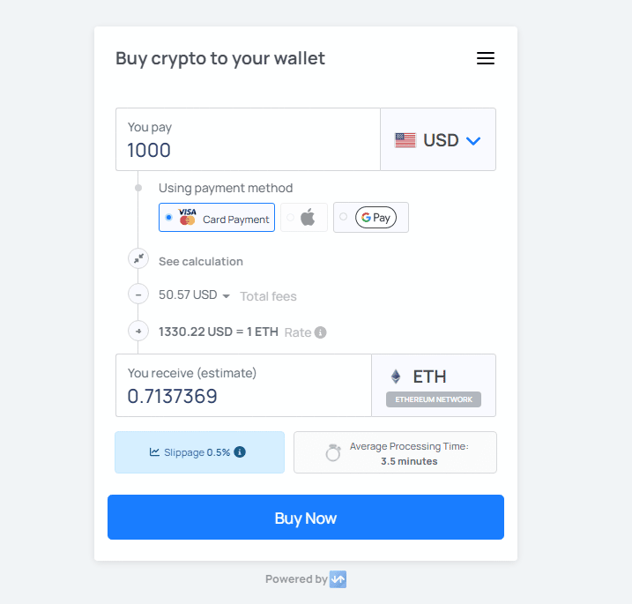This screenshot has height=604, width=632.
Task: Click the Slippage info icon
Action: coord(240,452)
